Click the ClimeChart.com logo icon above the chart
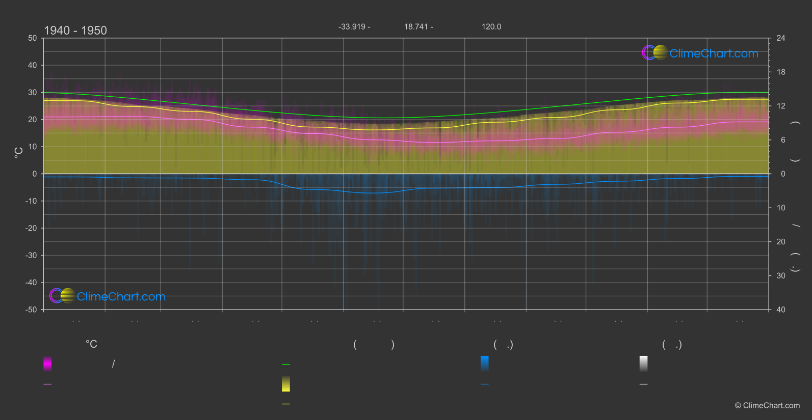The width and height of the screenshot is (812, 420). tap(654, 52)
